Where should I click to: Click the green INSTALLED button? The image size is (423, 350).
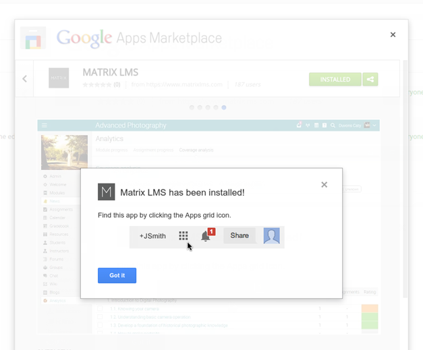(335, 80)
